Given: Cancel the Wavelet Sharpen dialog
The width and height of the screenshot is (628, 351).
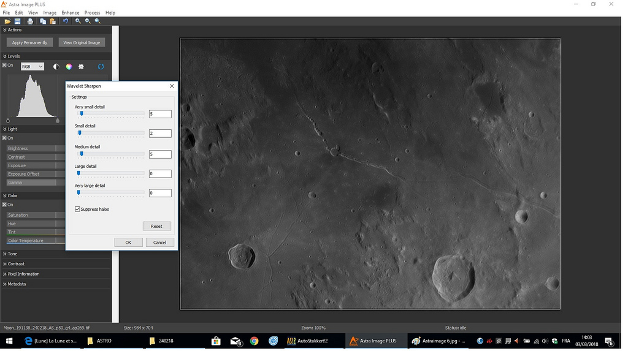Looking at the screenshot, I should click(x=159, y=243).
